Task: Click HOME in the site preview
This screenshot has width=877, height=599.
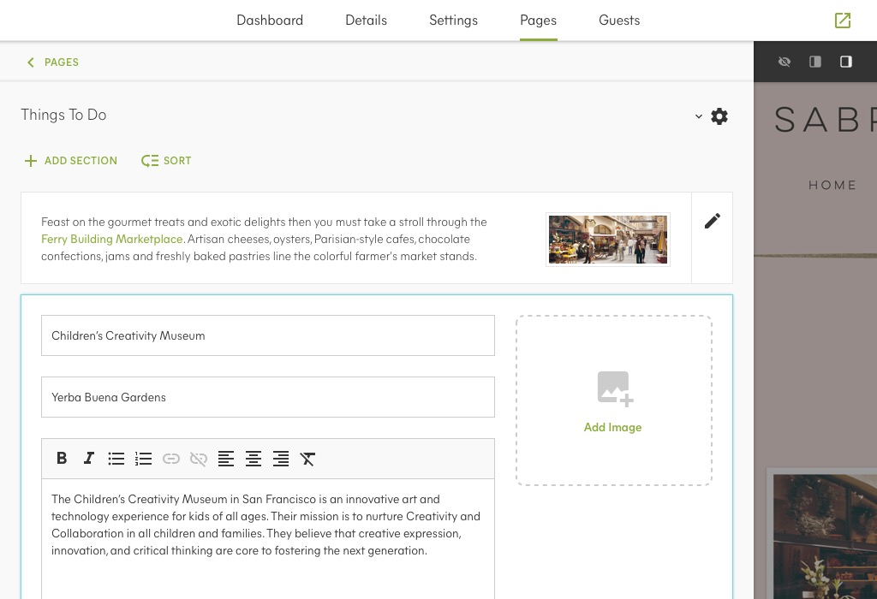Action: click(x=832, y=185)
